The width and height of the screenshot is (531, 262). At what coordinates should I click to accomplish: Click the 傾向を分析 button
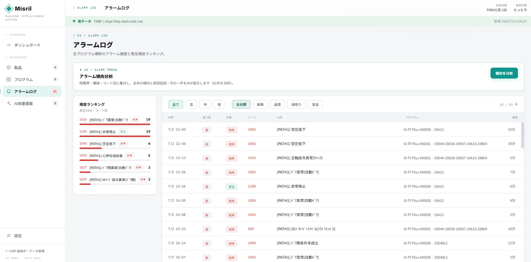[504, 73]
